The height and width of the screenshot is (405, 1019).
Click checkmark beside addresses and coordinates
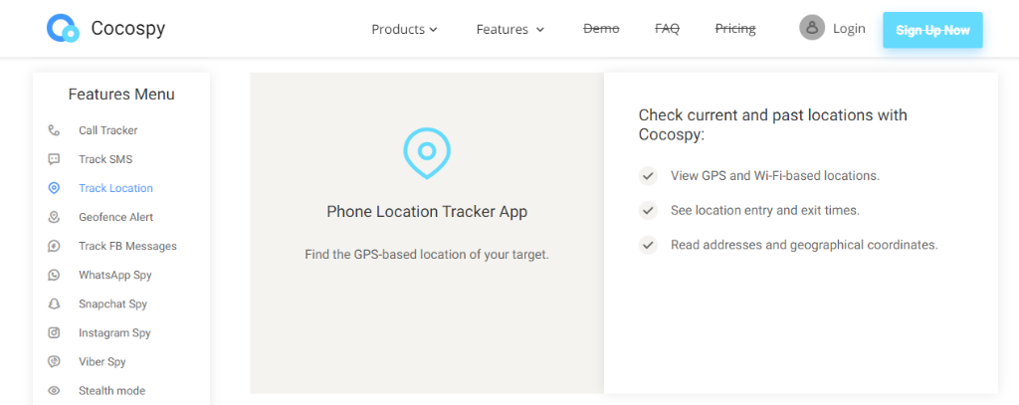coord(648,245)
